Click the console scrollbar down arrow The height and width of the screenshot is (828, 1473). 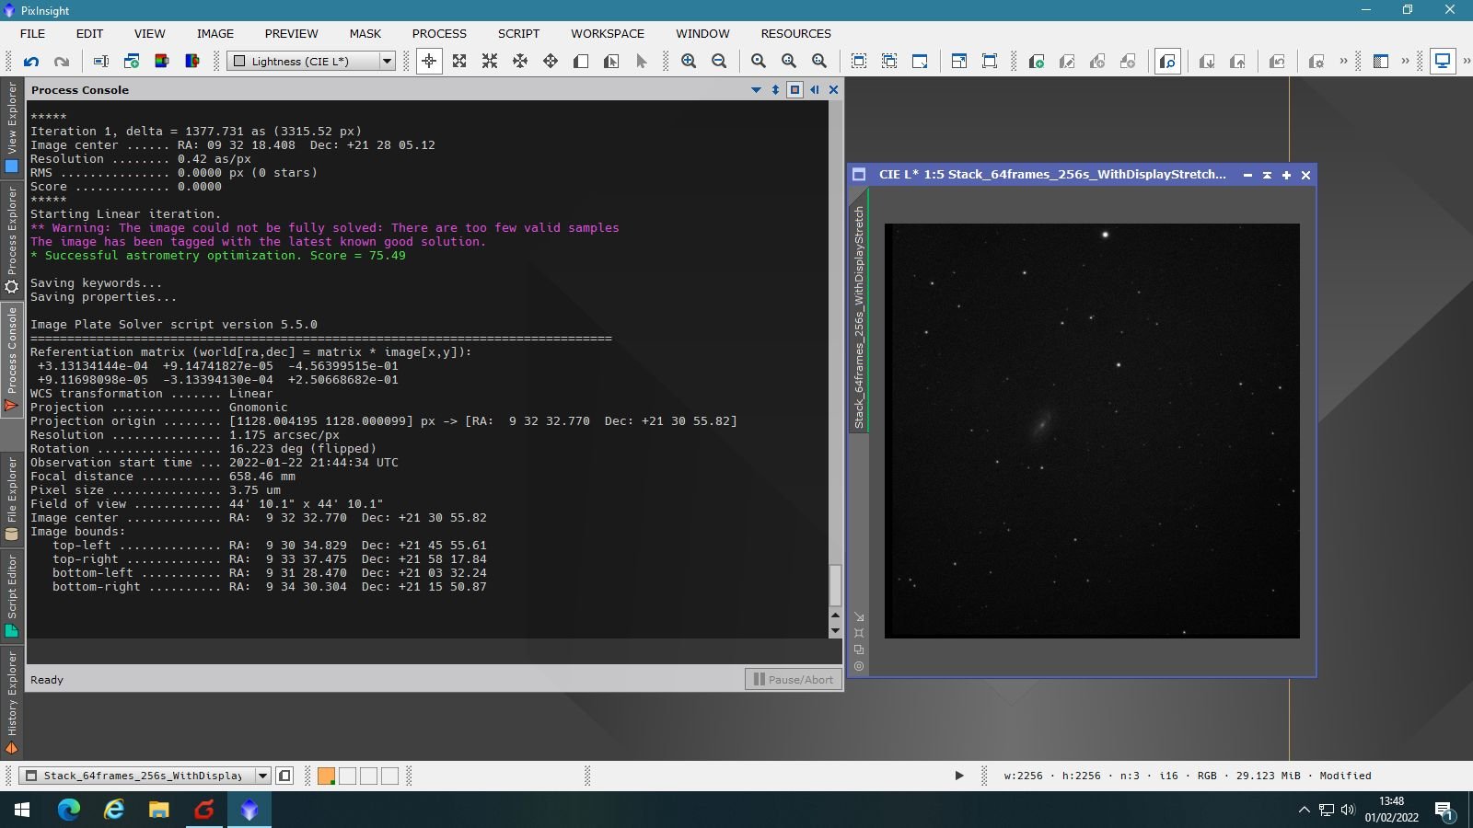(x=835, y=631)
